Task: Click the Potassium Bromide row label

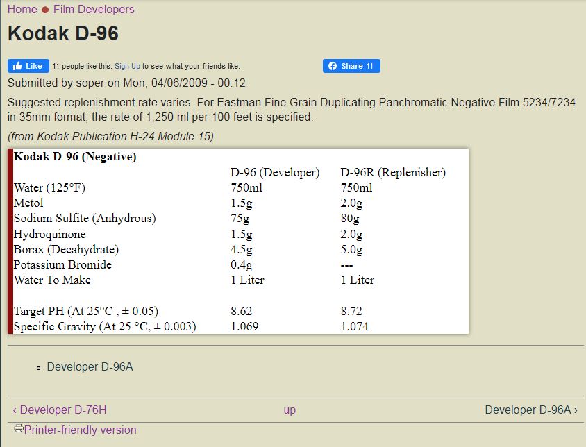Action: coord(62,264)
